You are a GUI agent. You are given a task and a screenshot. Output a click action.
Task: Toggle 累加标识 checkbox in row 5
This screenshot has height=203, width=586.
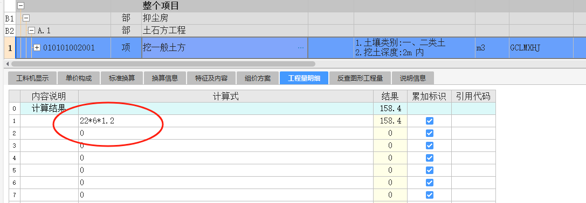coord(430,170)
